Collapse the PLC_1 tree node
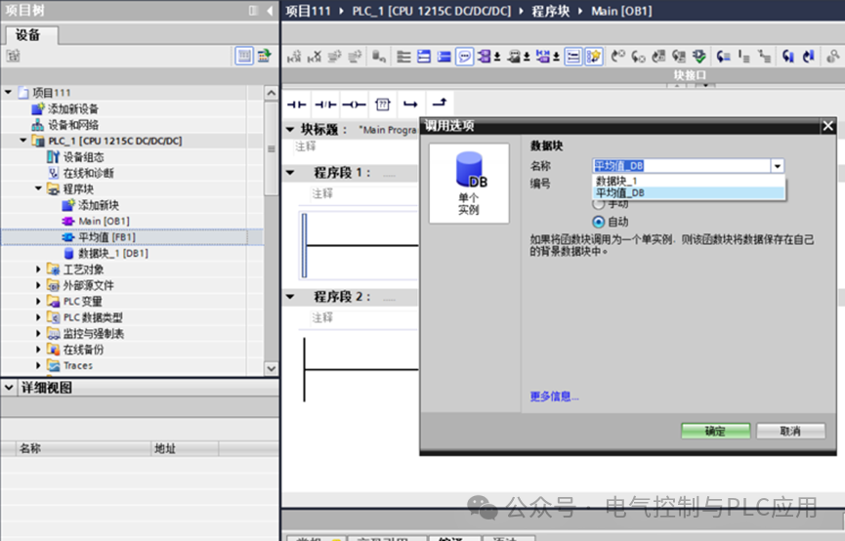This screenshot has width=845, height=541. (x=23, y=141)
